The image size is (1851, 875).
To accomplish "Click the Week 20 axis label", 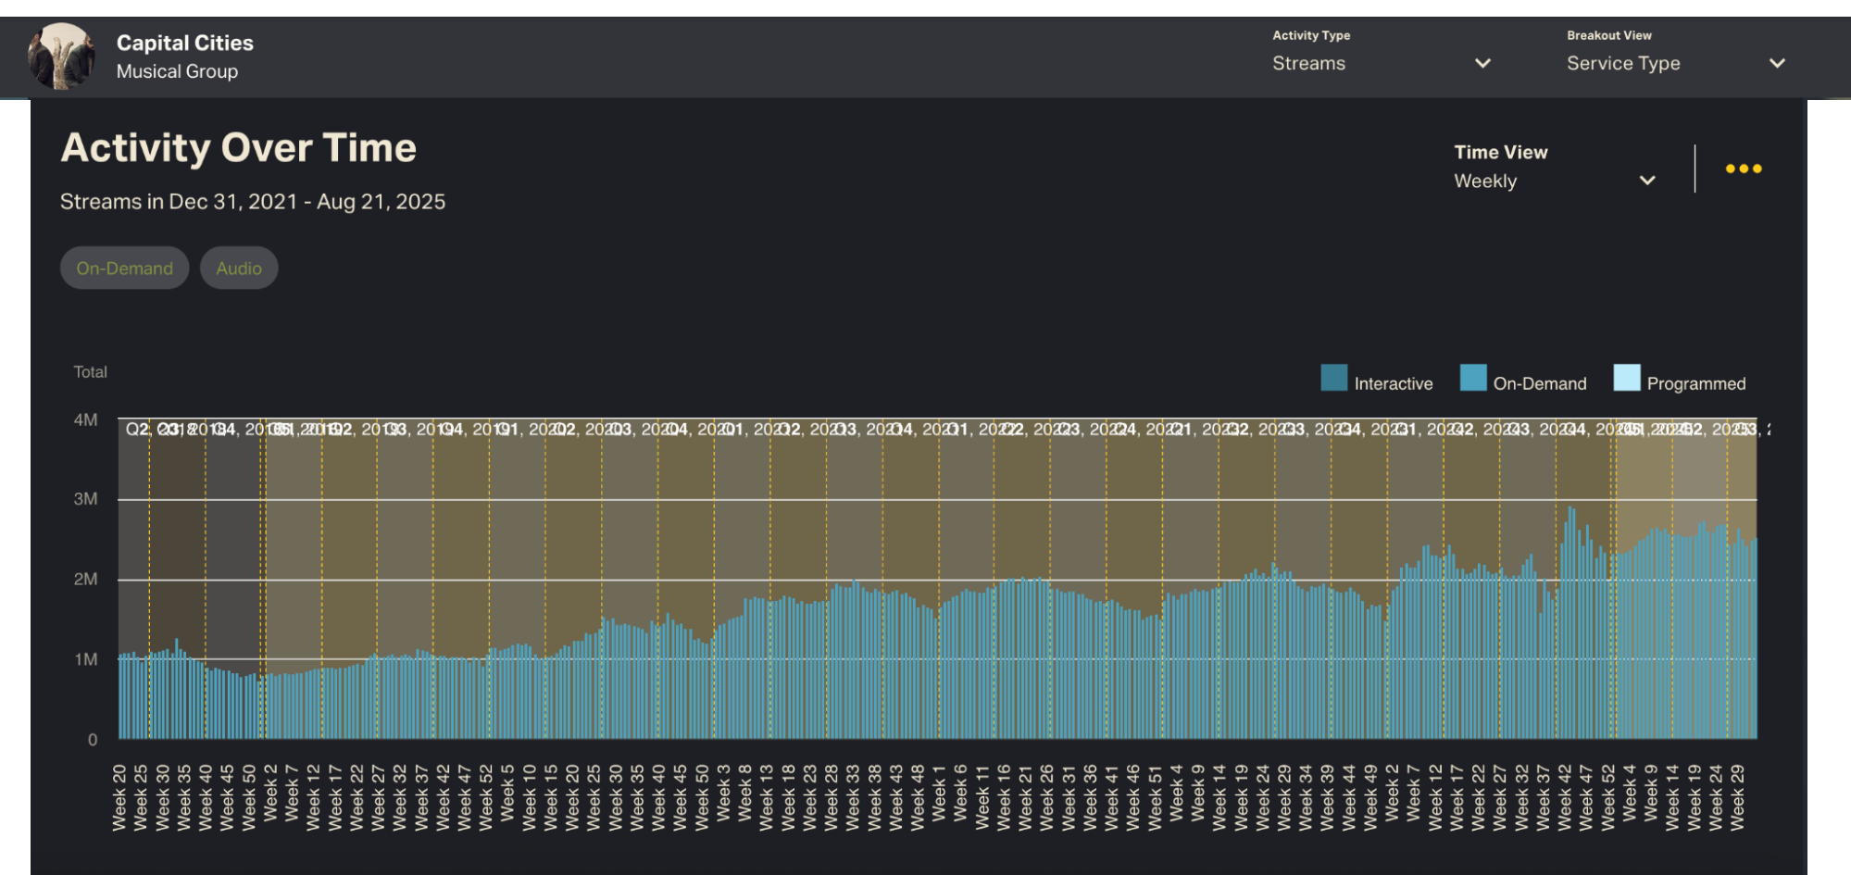I will pos(119,797).
